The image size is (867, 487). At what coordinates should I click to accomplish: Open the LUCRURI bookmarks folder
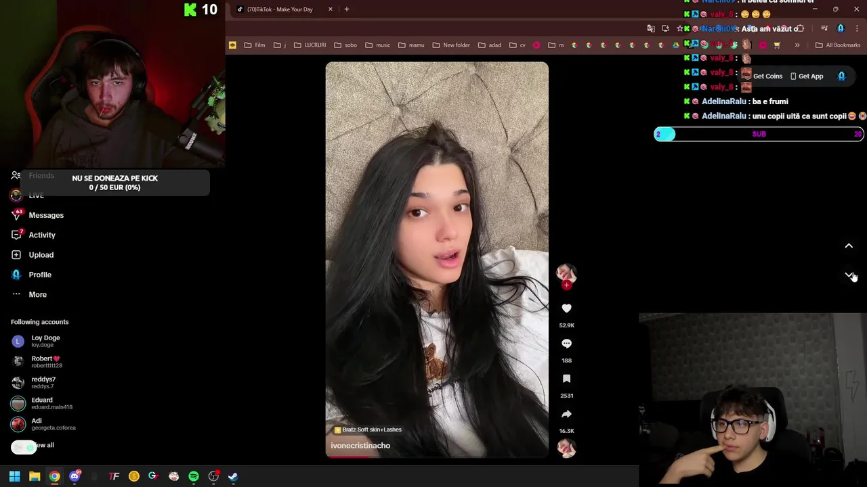[x=310, y=45]
